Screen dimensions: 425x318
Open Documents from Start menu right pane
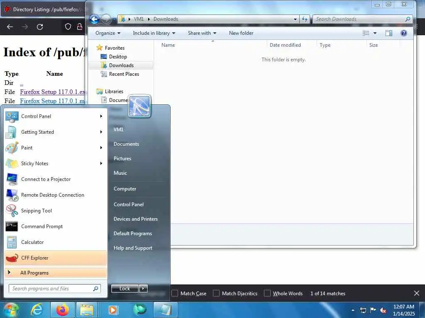coord(126,144)
